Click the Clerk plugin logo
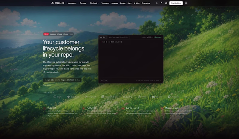The image size is (239, 139). (x=57, y=97)
